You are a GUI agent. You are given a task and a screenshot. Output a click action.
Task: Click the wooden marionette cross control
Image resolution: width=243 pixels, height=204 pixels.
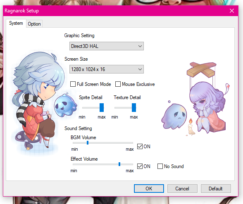(202, 70)
